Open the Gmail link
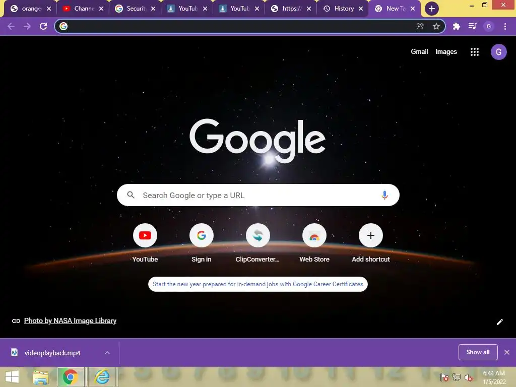 pyautogui.click(x=419, y=52)
